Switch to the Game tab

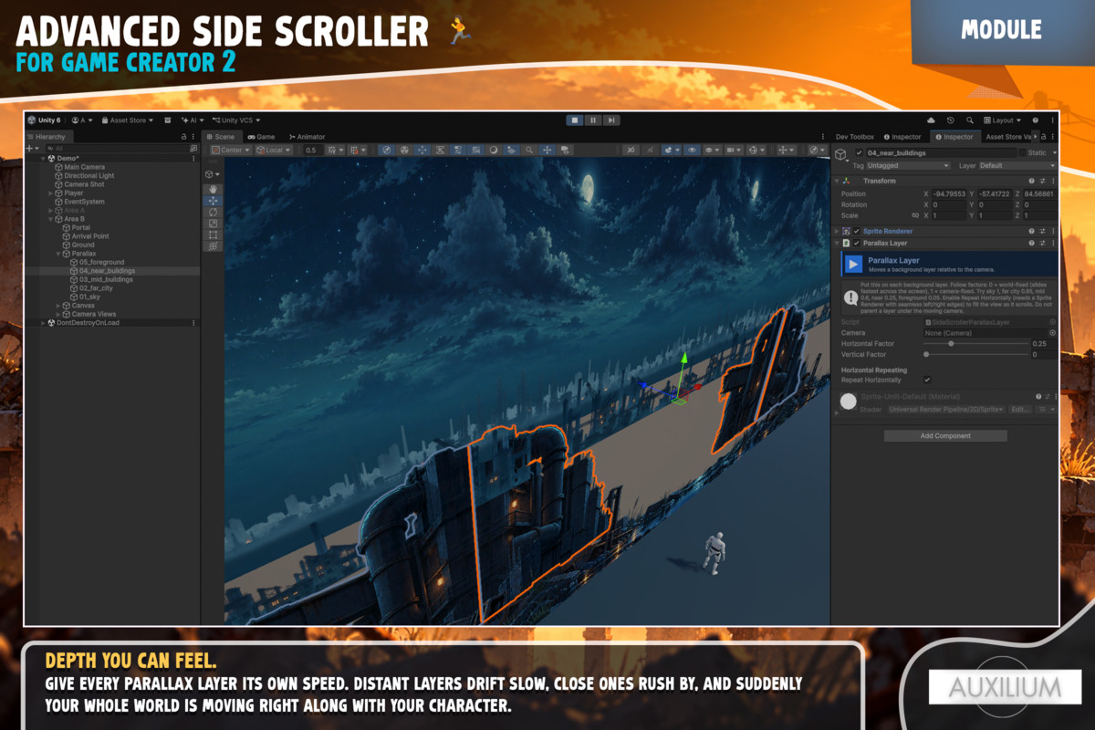(x=261, y=137)
